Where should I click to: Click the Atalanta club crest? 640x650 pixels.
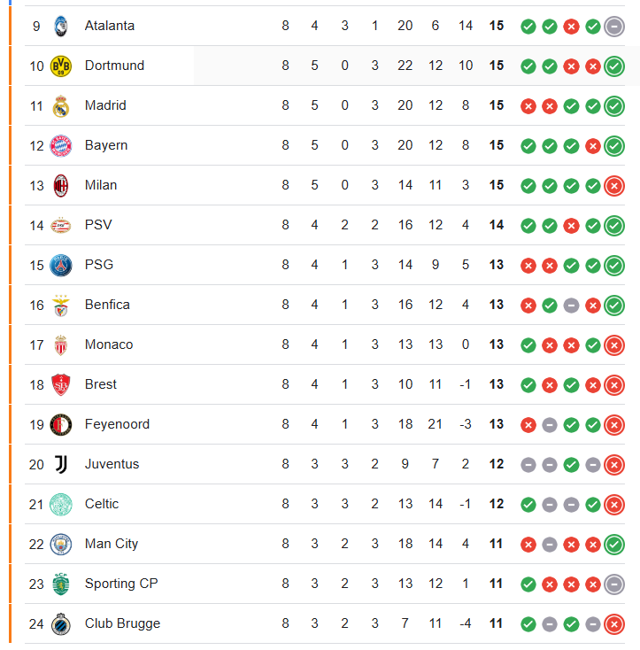(61, 26)
